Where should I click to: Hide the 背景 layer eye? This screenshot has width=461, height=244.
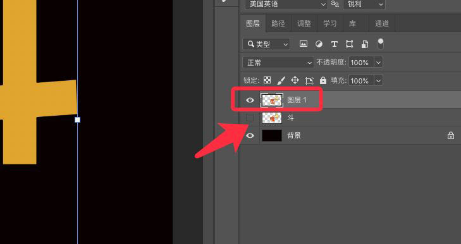click(x=250, y=135)
